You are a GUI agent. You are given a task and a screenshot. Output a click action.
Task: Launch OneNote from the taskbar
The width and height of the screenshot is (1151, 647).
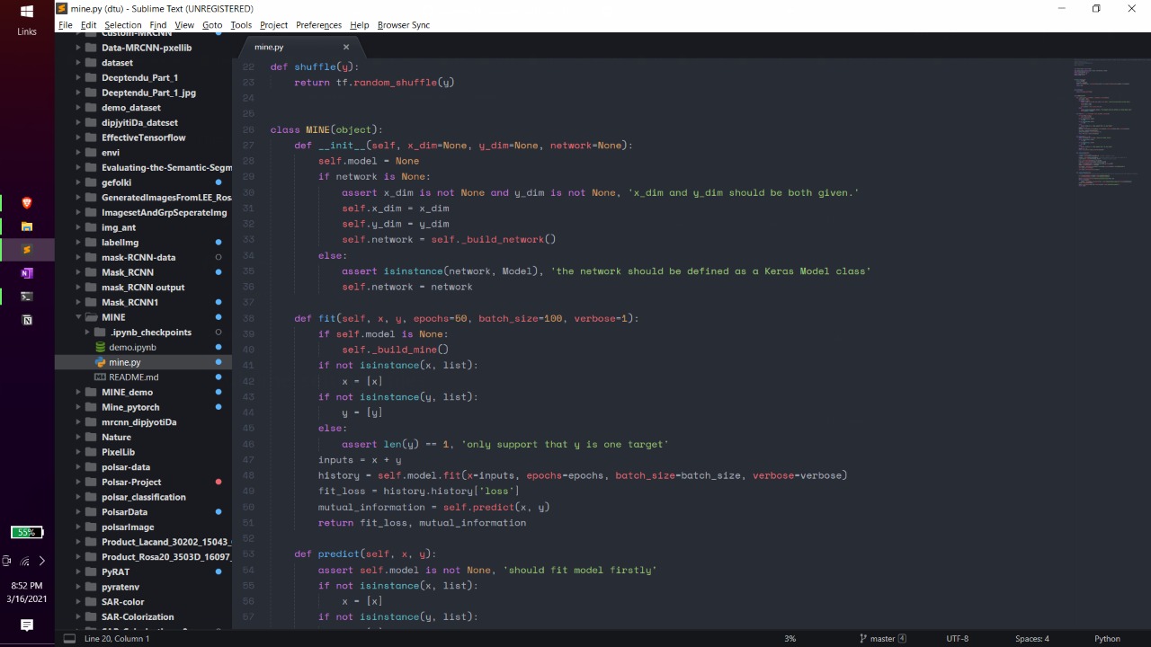pyautogui.click(x=27, y=273)
